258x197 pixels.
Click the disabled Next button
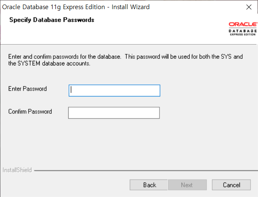coord(187,185)
